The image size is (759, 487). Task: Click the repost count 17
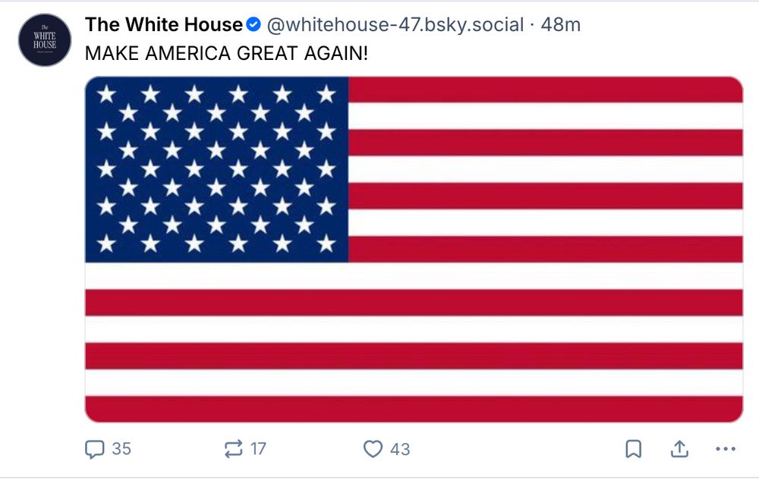pos(259,449)
